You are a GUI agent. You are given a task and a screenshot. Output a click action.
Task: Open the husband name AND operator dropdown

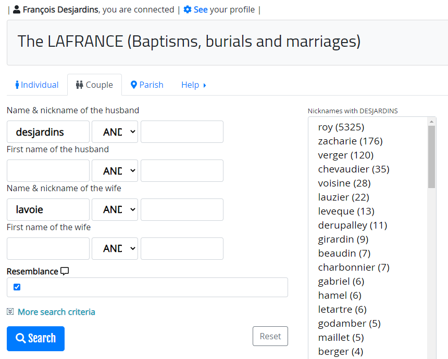[x=115, y=131]
